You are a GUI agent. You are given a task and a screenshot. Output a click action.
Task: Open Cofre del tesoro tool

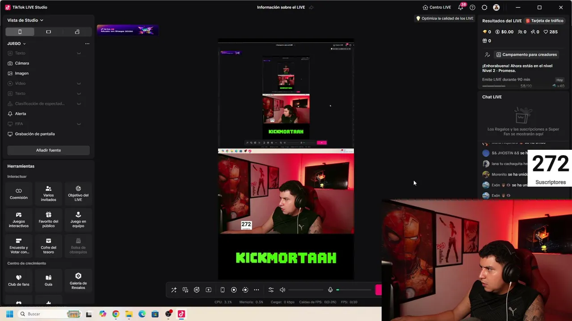tap(48, 246)
